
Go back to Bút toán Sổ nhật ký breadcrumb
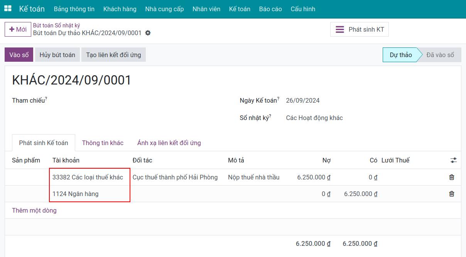56,25
